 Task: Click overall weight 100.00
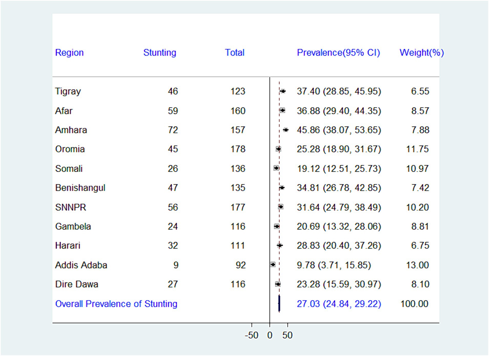click(414, 304)
